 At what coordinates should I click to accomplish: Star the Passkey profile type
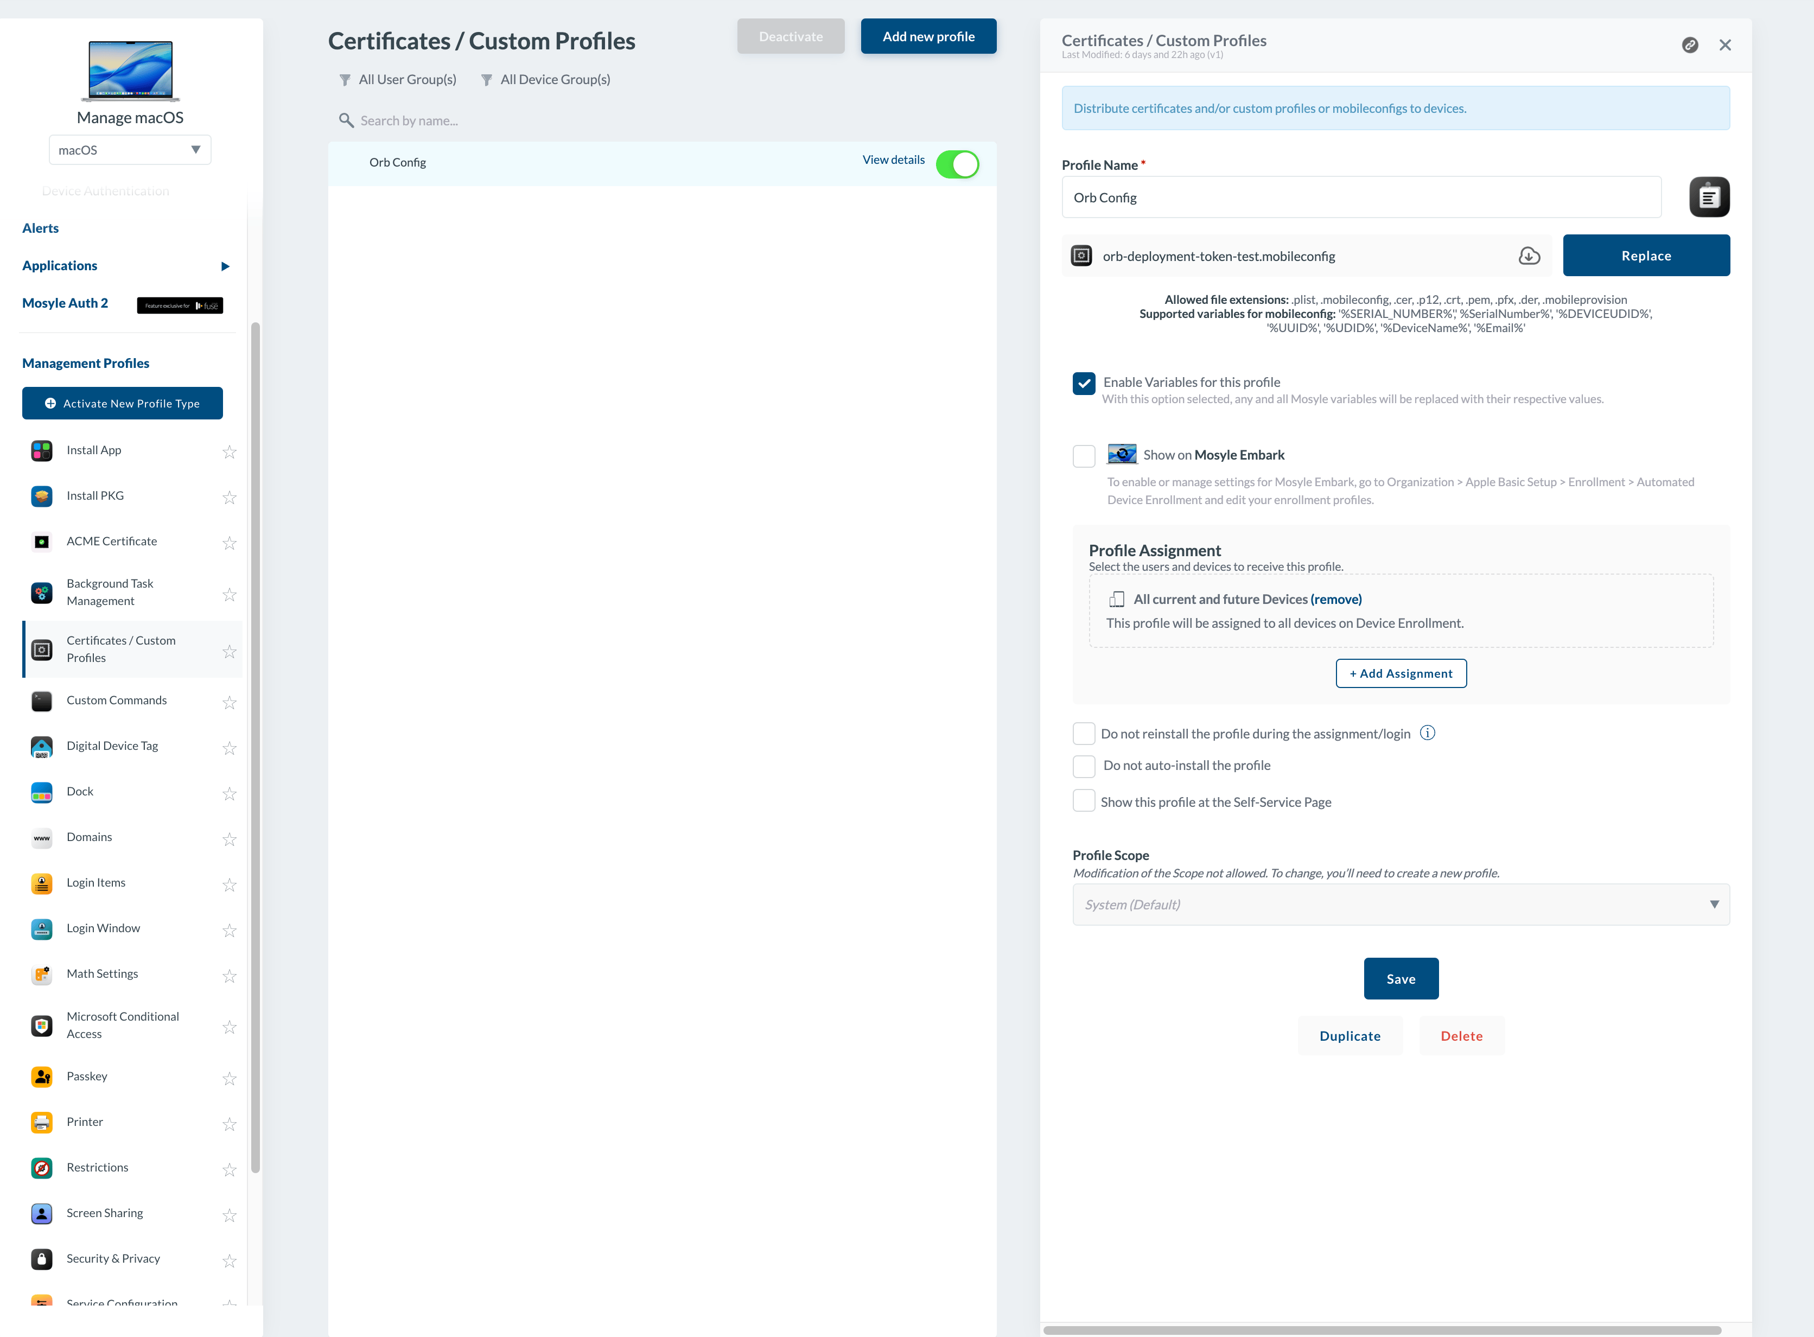coord(230,1078)
